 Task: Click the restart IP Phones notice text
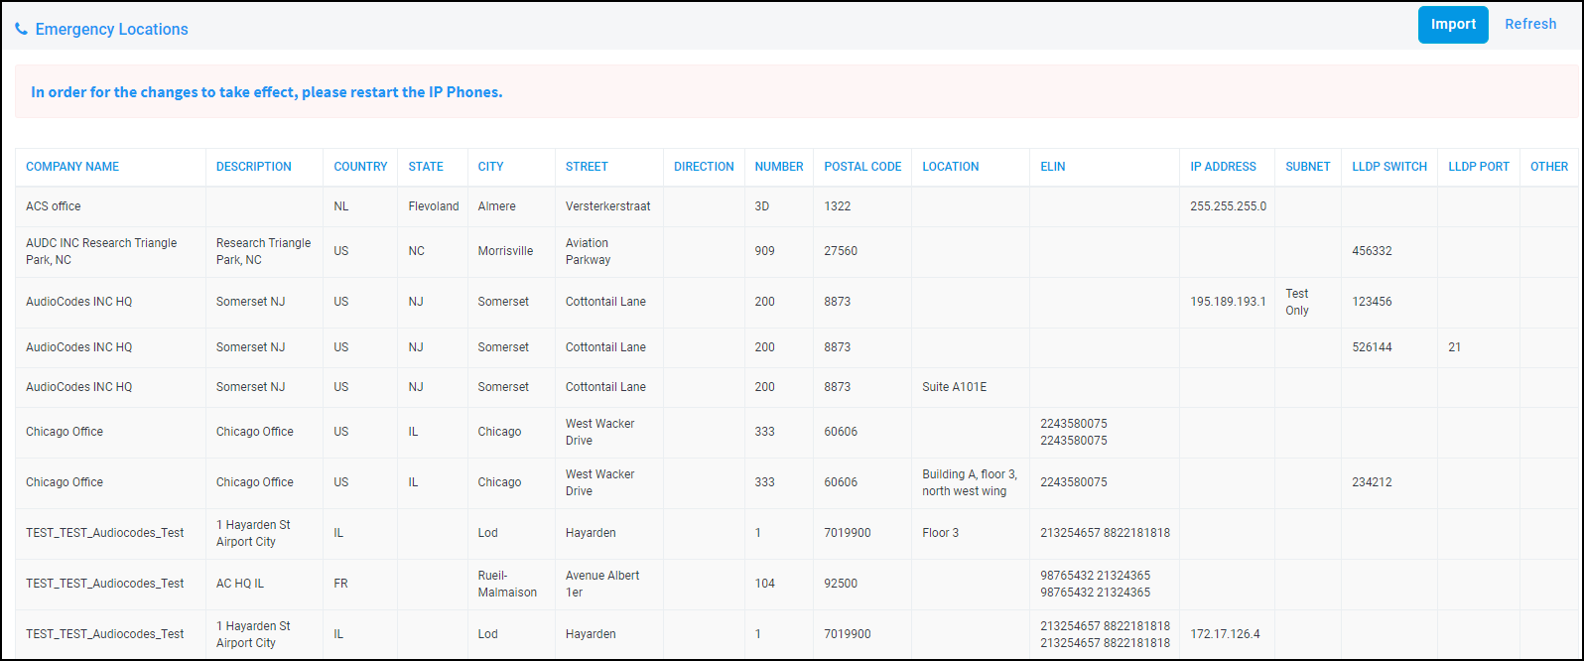(267, 92)
